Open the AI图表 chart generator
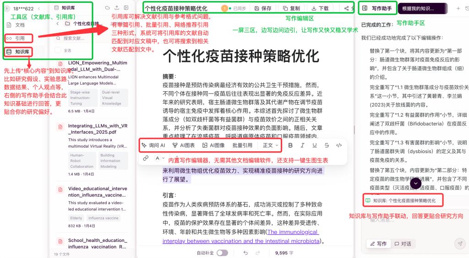The width and height of the screenshot is (469, 258). (184, 145)
